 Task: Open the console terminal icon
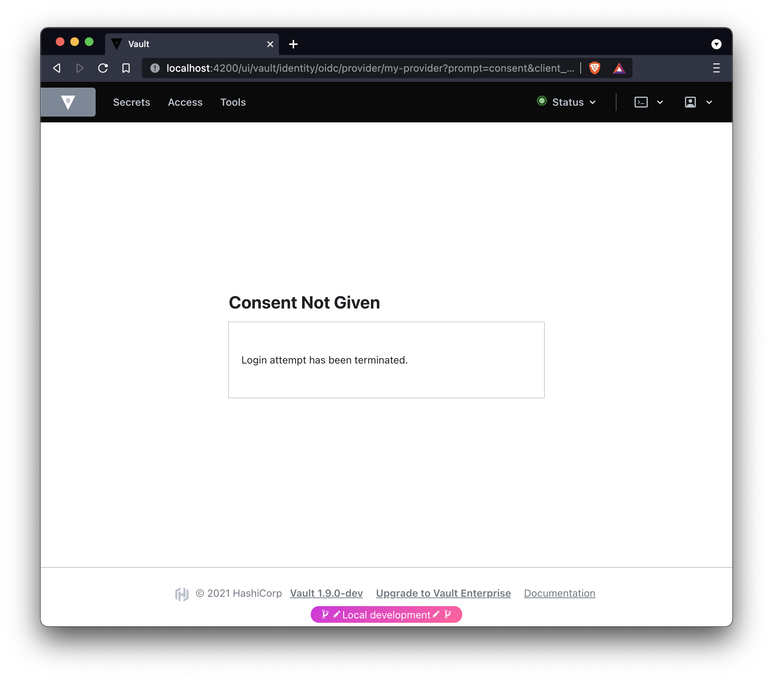641,102
